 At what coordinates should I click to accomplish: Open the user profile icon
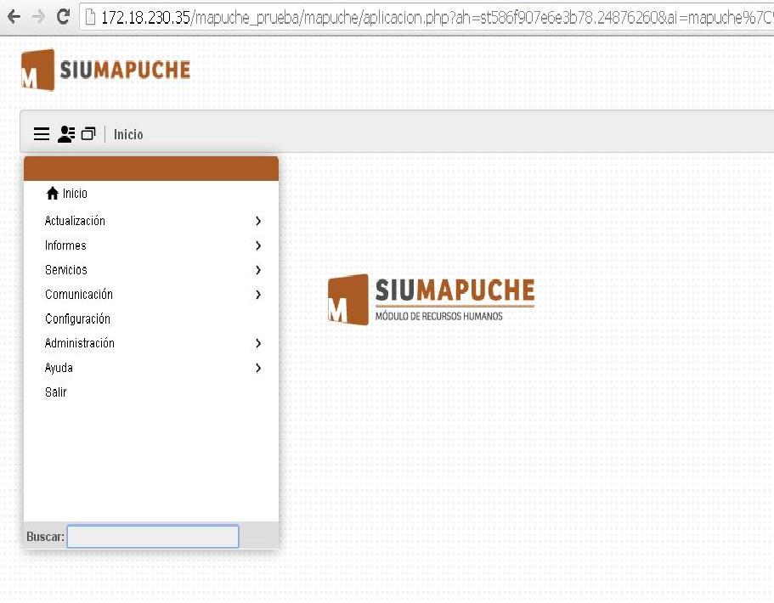coord(66,134)
